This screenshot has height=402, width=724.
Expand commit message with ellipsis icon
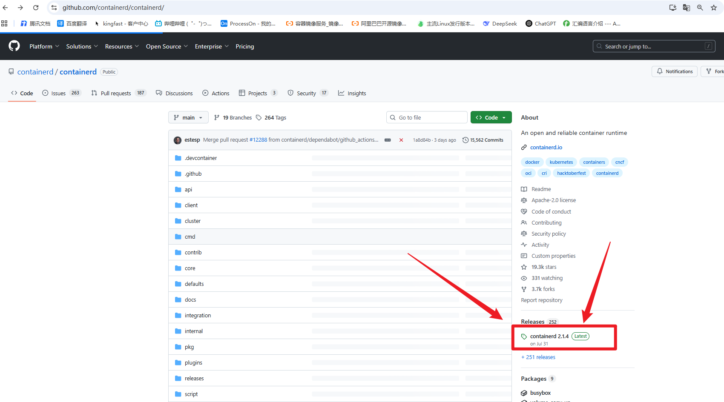pyautogui.click(x=388, y=140)
